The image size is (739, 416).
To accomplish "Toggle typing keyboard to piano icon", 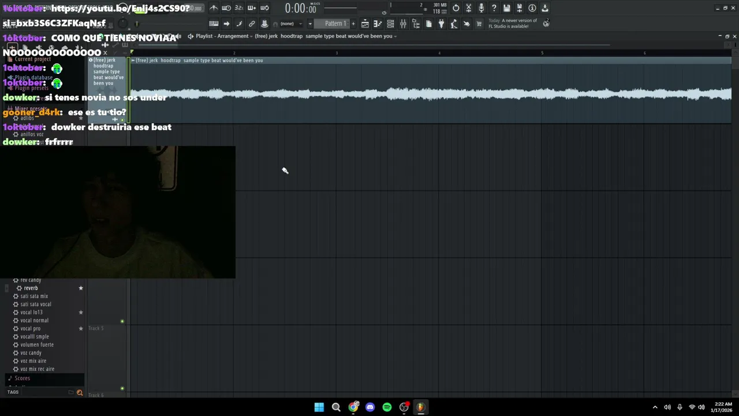I will [x=214, y=24].
